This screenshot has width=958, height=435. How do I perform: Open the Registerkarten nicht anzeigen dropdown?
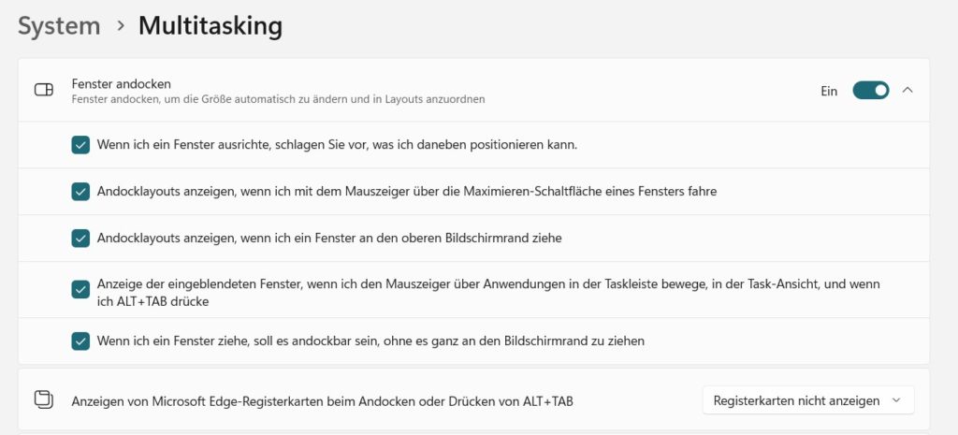point(808,400)
